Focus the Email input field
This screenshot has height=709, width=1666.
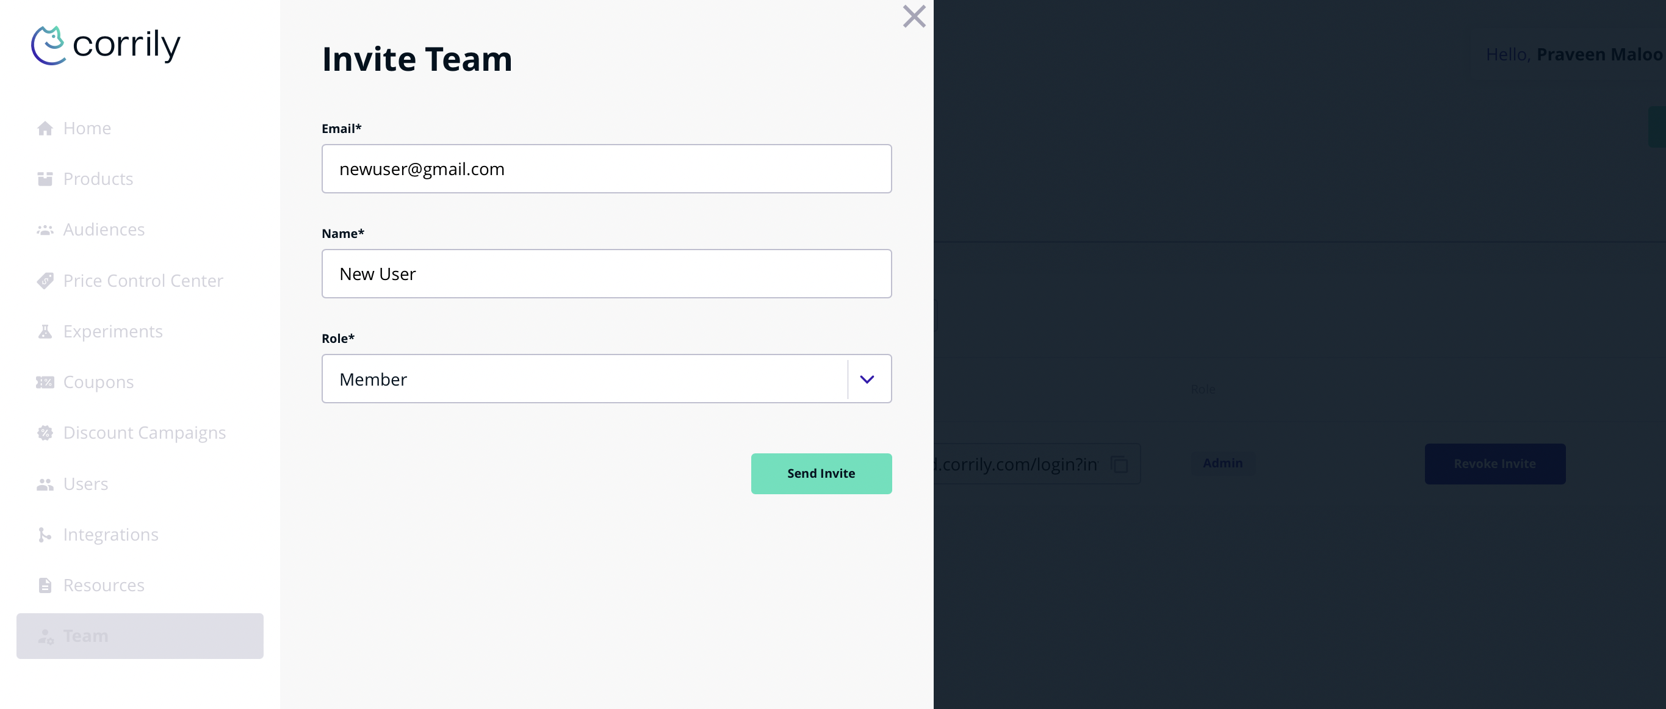coord(606,169)
